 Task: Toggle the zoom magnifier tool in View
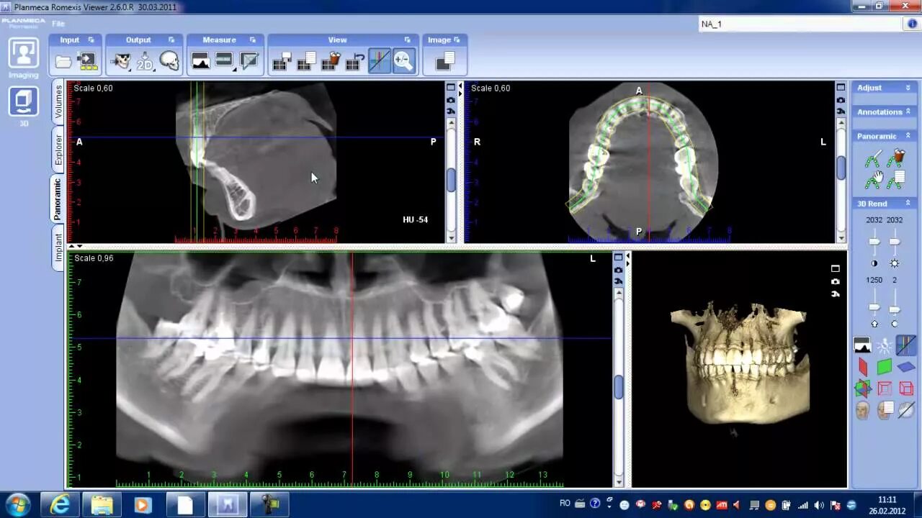click(x=403, y=61)
